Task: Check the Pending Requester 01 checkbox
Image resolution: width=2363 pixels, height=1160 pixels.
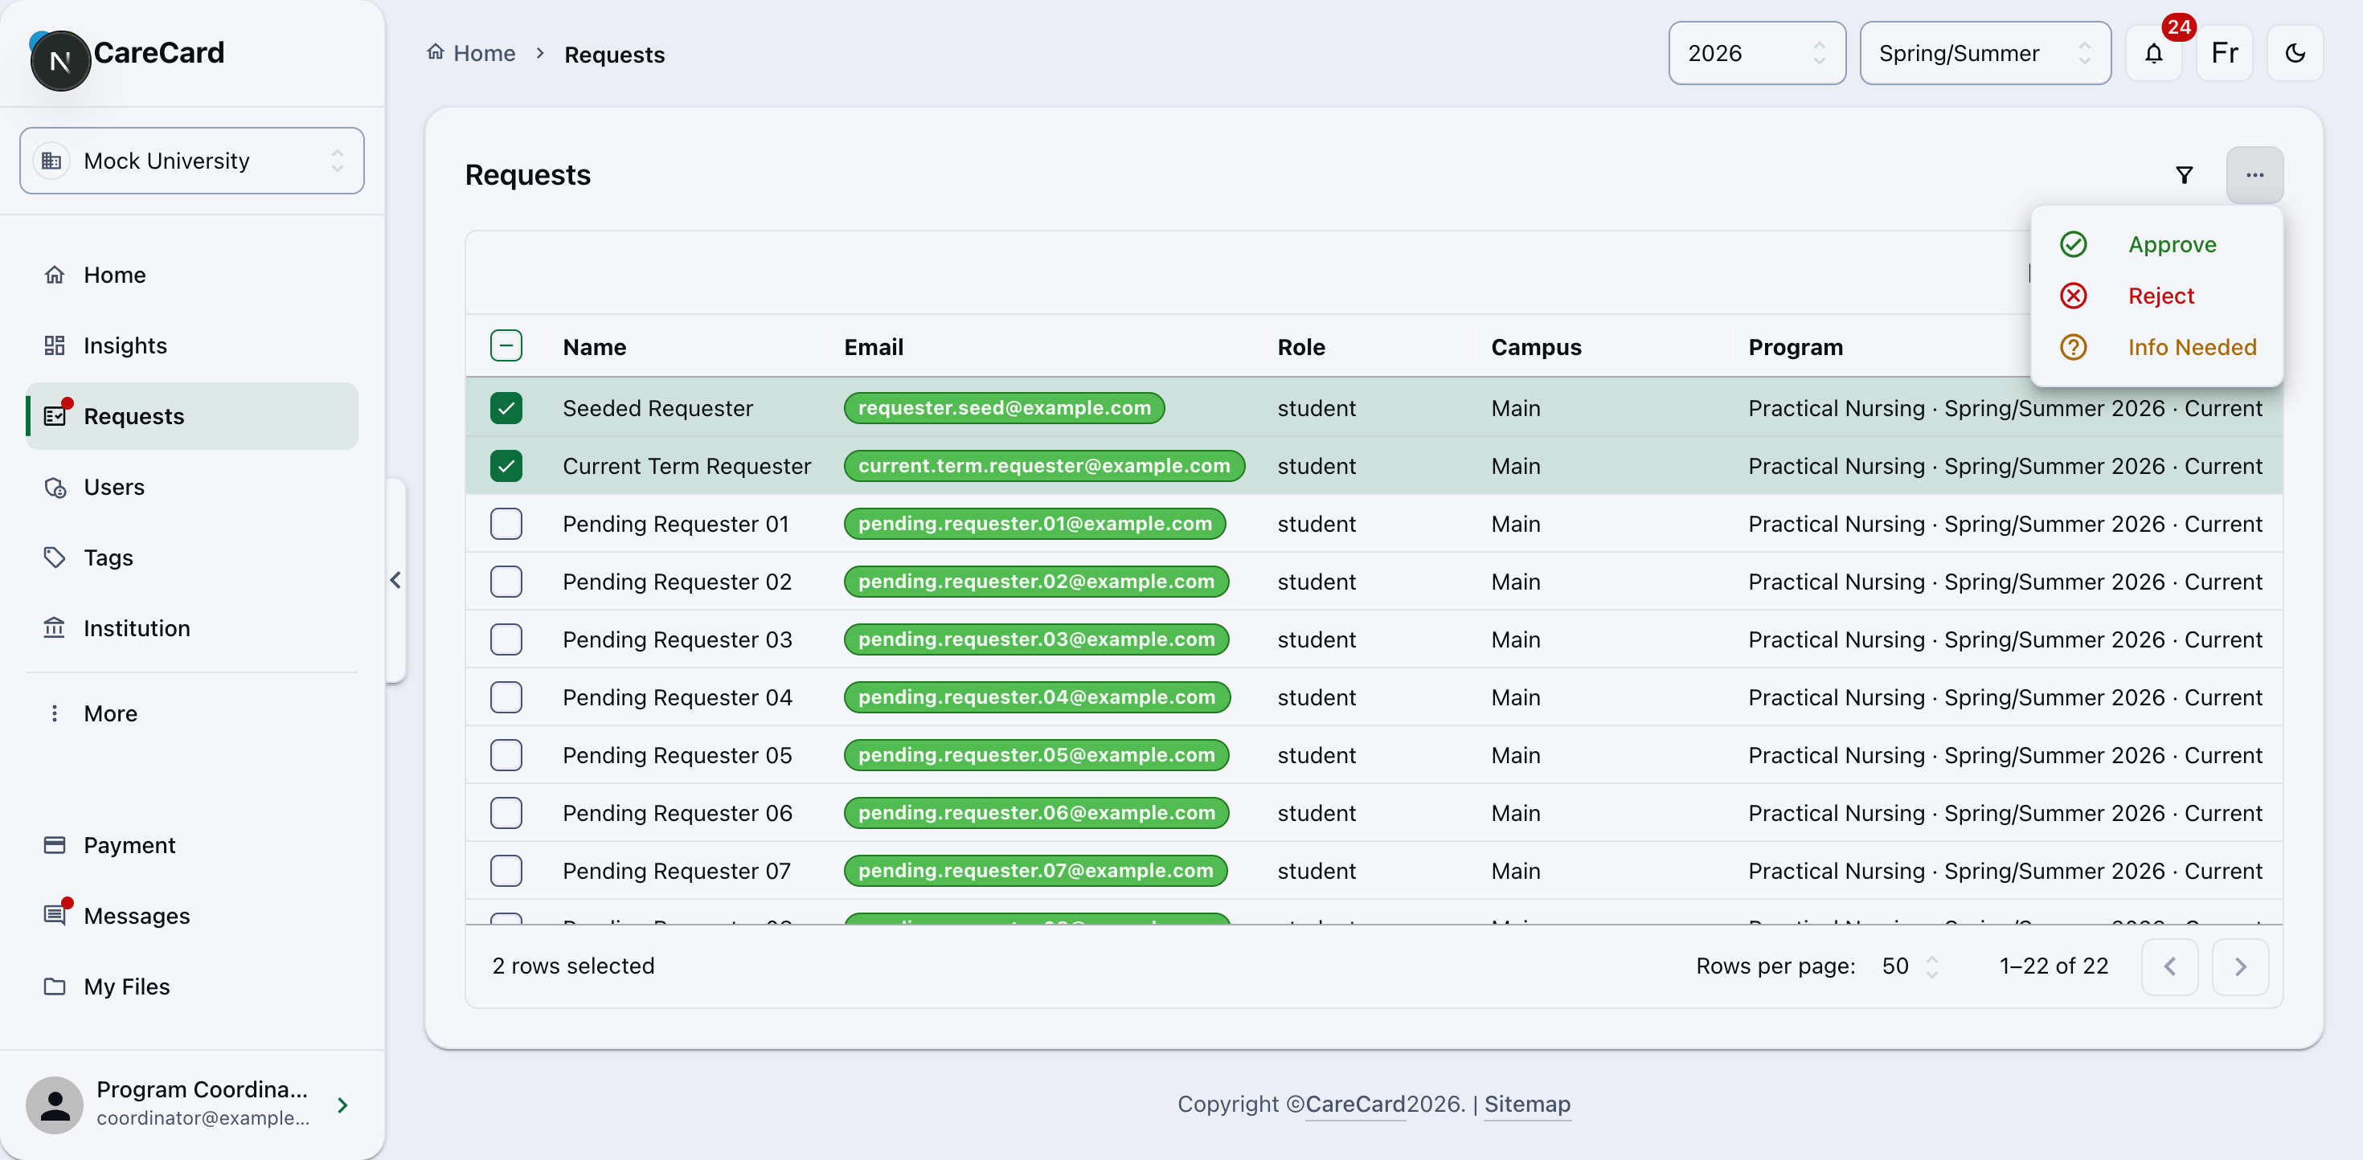Action: click(x=506, y=524)
